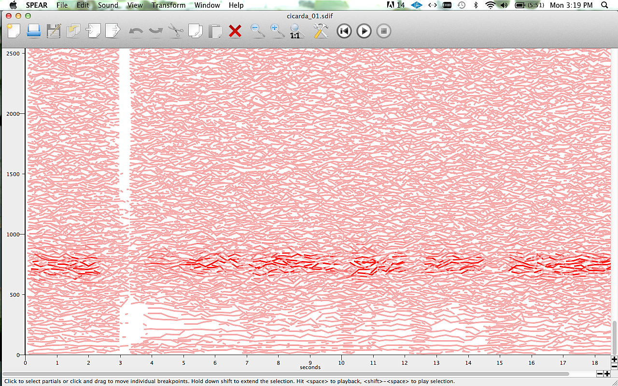Viewport: 618px width, 386px height.
Task: Click the 10 seconds mark on time axis
Action: point(341,363)
